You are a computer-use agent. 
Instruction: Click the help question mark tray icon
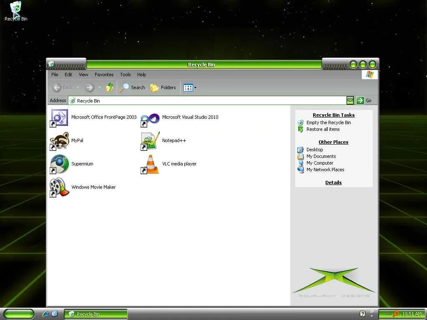click(362, 314)
